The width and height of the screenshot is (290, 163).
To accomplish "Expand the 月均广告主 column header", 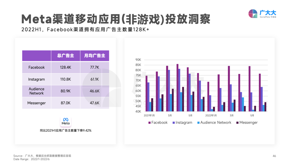I will (95, 55).
